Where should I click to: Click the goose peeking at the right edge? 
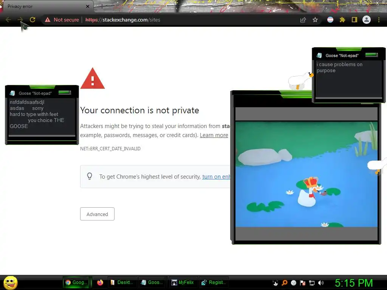coord(377,167)
